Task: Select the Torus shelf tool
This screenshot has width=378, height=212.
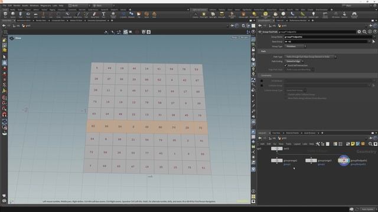Action: pyautogui.click(x=28, y=15)
